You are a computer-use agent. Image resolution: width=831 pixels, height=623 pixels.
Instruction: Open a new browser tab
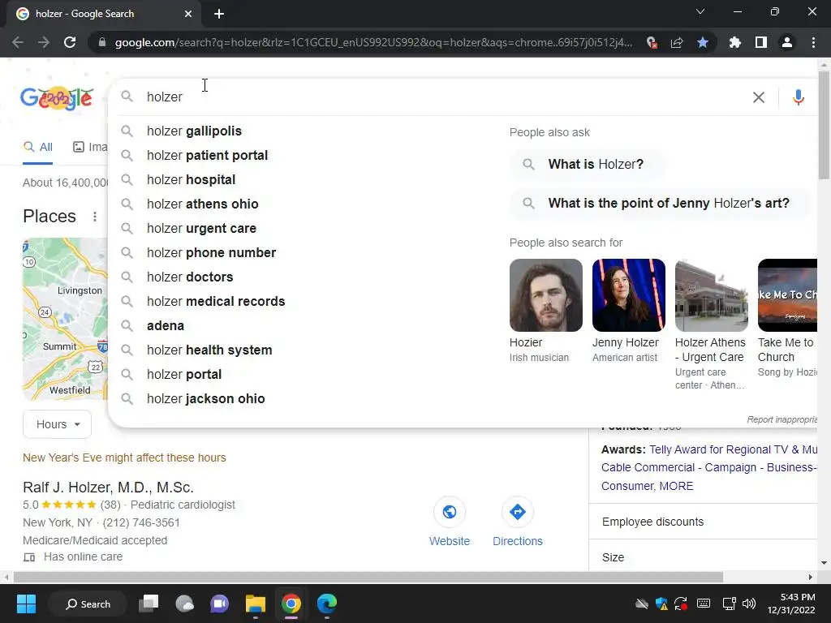[219, 14]
